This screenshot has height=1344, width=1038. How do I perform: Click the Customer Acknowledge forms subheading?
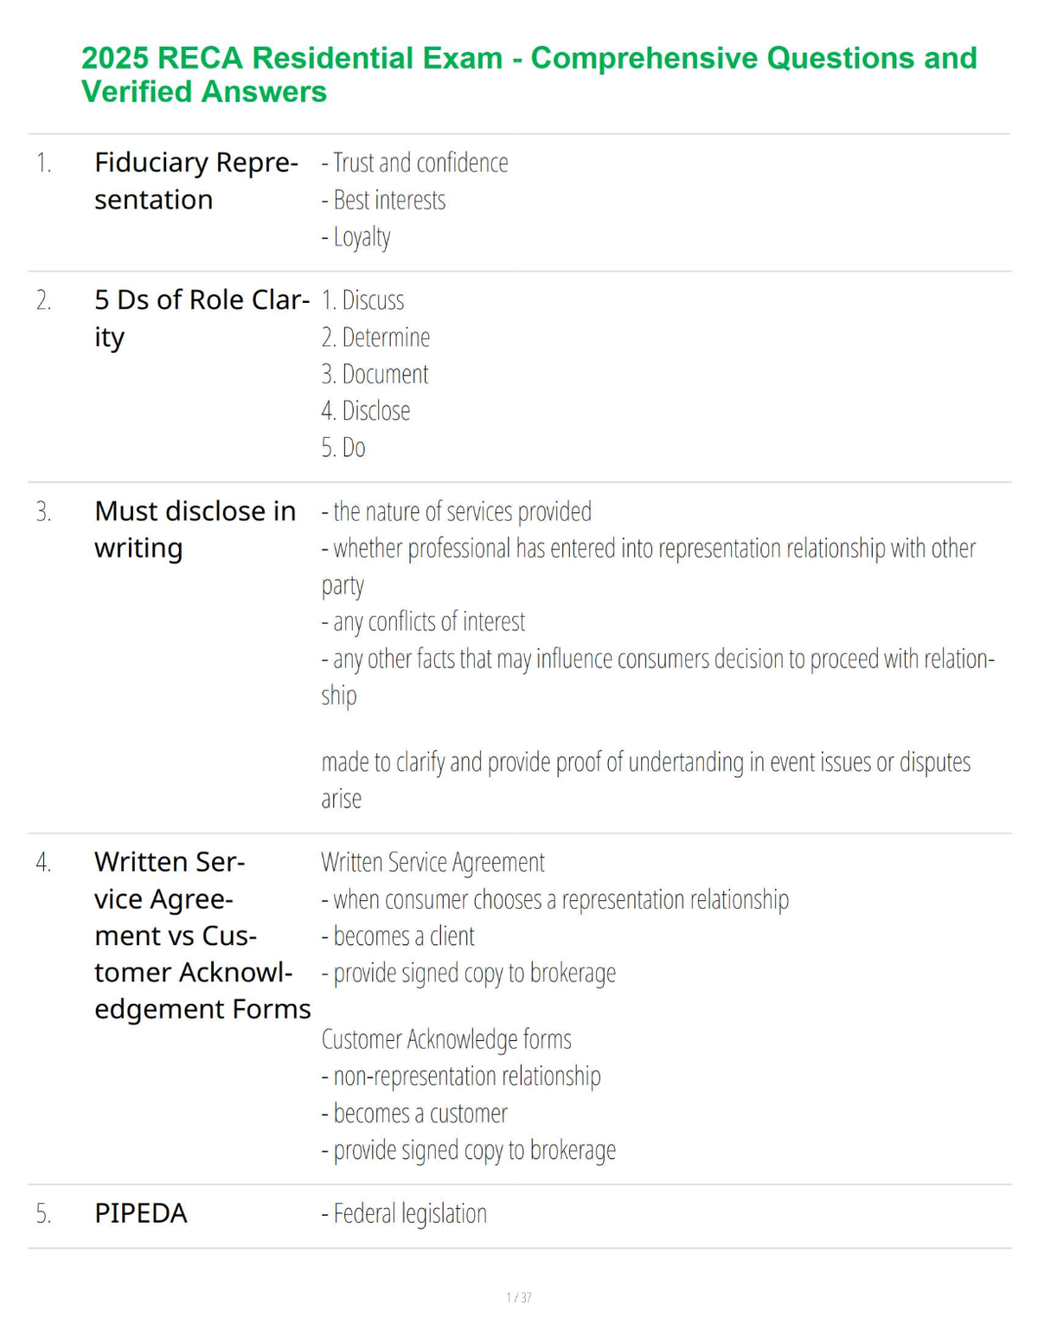point(446,1039)
